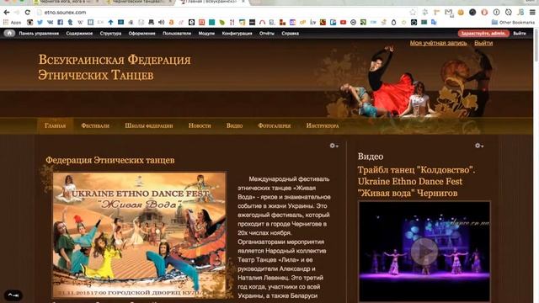Click the JB extension icon
539x303 pixels.
point(520,13)
